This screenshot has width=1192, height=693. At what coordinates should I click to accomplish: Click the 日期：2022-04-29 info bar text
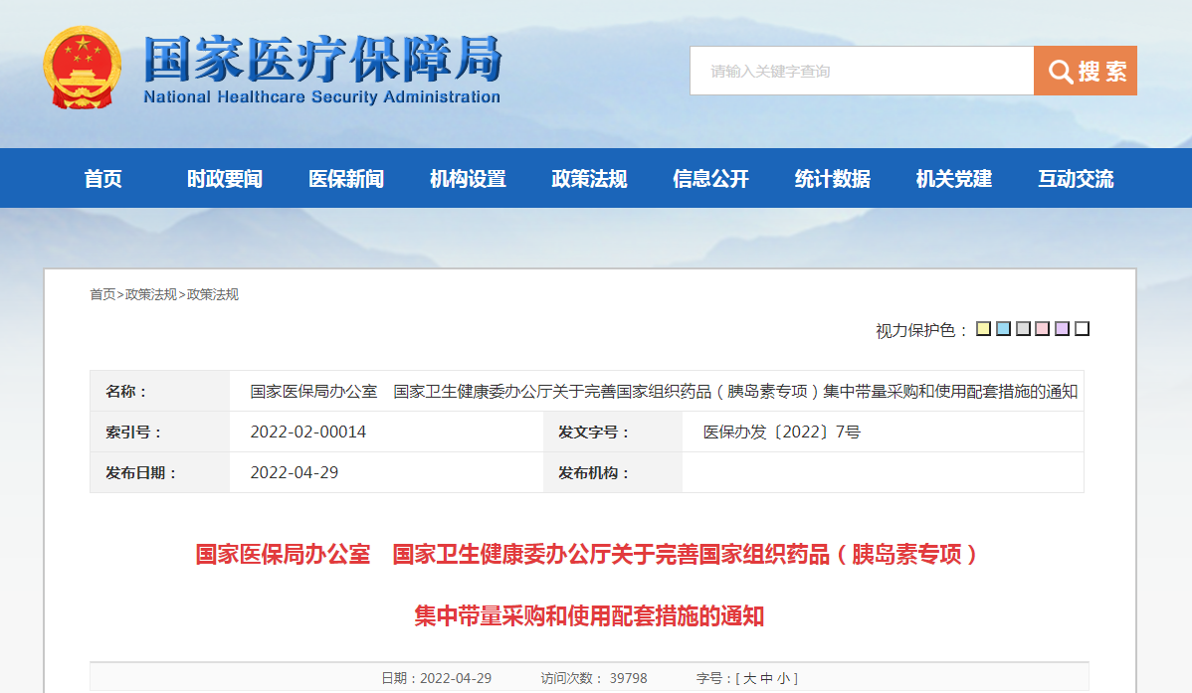tap(437, 678)
